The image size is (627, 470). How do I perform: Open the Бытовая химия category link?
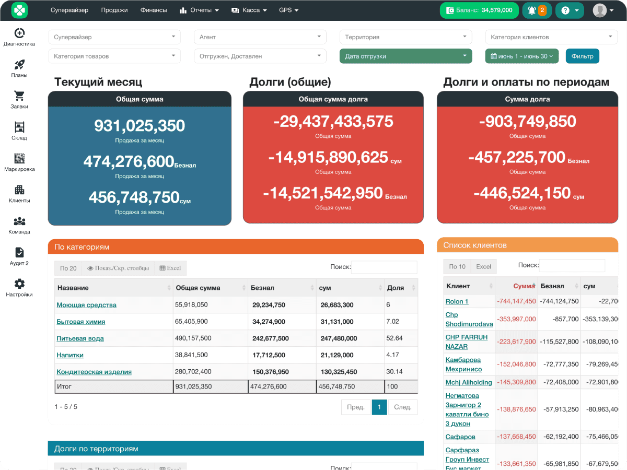pyautogui.click(x=81, y=322)
